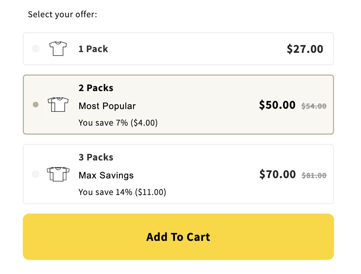Image resolution: width=361 pixels, height=274 pixels.
Task: Click the "3 Packs" offer title
Action: click(x=96, y=157)
